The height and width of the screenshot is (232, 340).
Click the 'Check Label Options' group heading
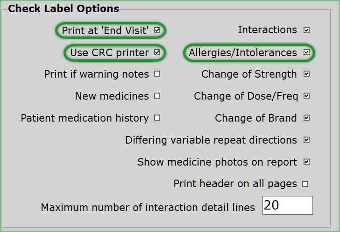[x=64, y=8]
